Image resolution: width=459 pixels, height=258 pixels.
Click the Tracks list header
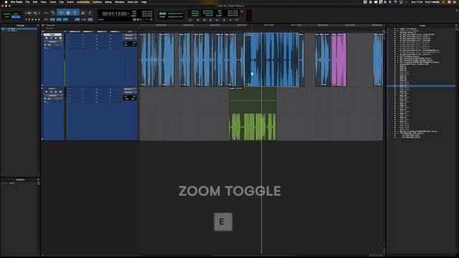[x=20, y=26]
